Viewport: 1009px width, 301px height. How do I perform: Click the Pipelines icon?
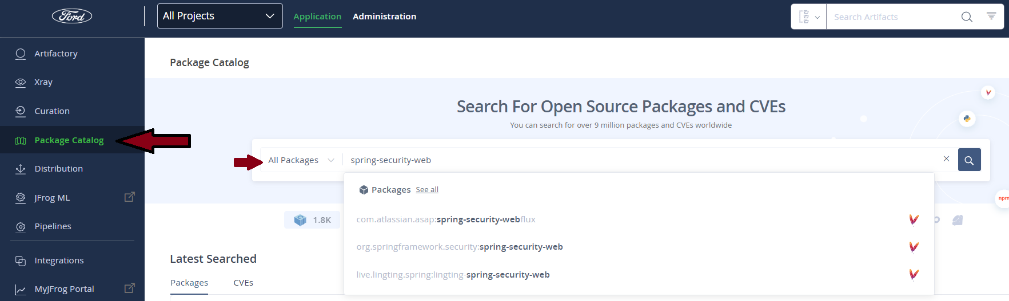[21, 226]
